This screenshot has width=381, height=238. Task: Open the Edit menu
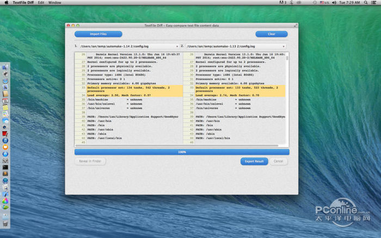pos(41,2)
